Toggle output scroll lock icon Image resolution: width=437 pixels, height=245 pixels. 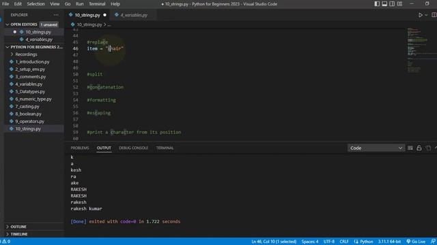point(419,148)
